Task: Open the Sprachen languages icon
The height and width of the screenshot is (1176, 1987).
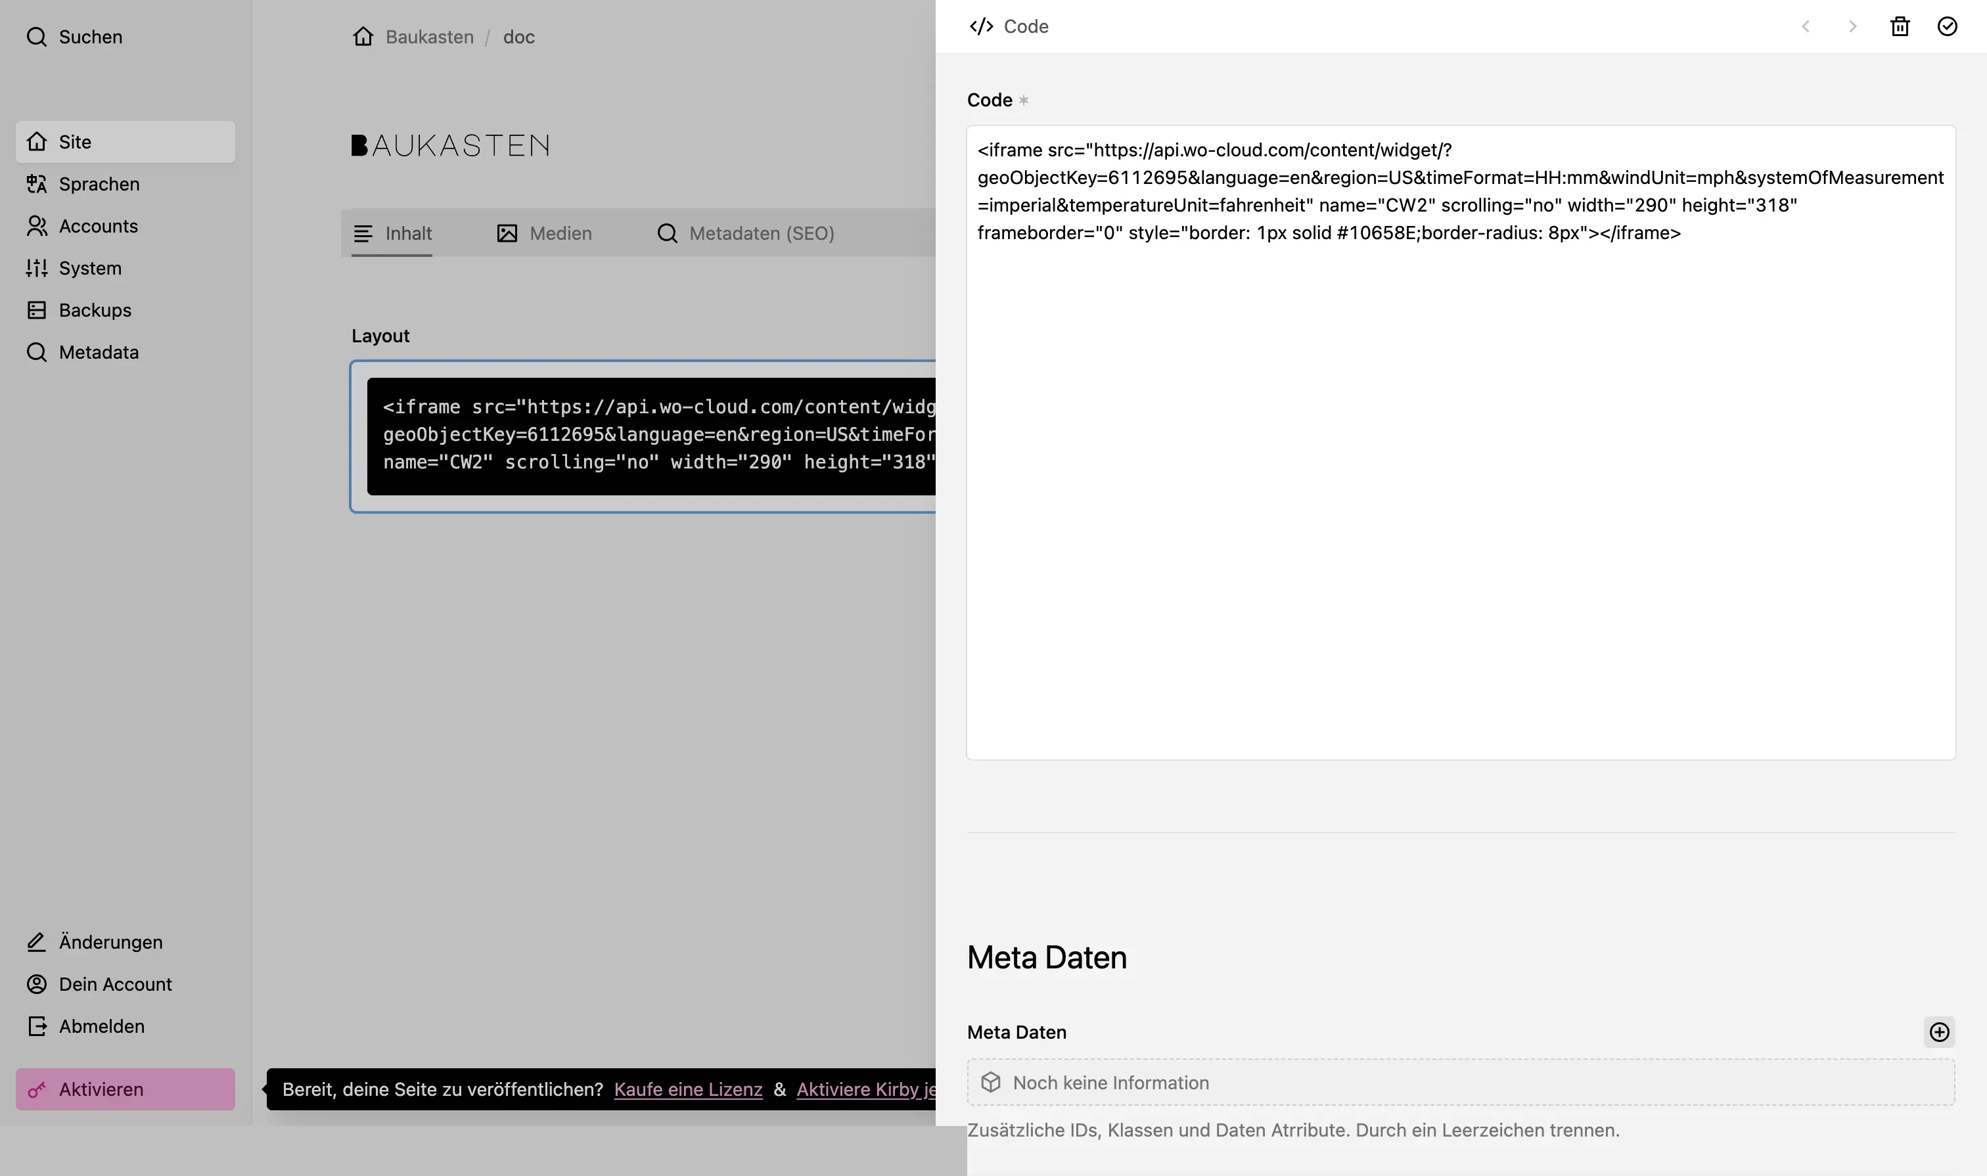Action: [36, 184]
